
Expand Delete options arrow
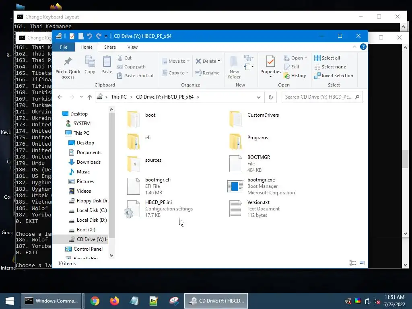click(x=219, y=61)
